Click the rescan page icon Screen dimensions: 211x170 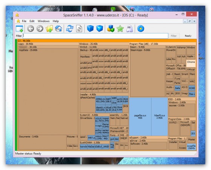[x=79, y=29]
